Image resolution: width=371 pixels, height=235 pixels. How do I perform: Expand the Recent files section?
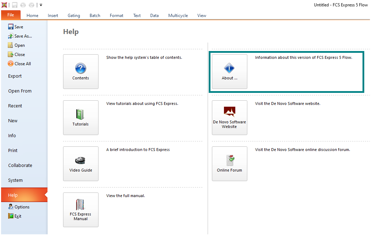(x=15, y=106)
